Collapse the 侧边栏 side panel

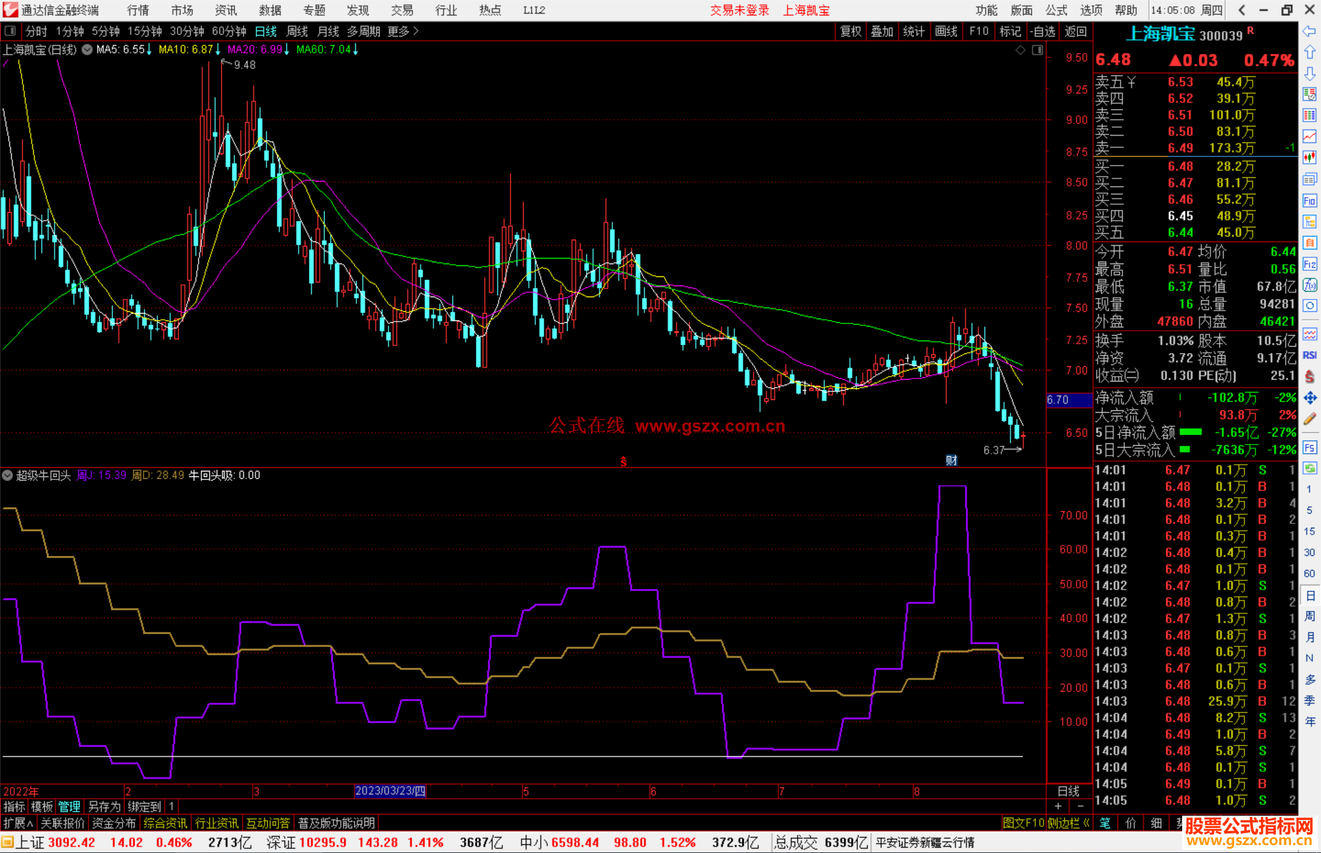point(1068,823)
